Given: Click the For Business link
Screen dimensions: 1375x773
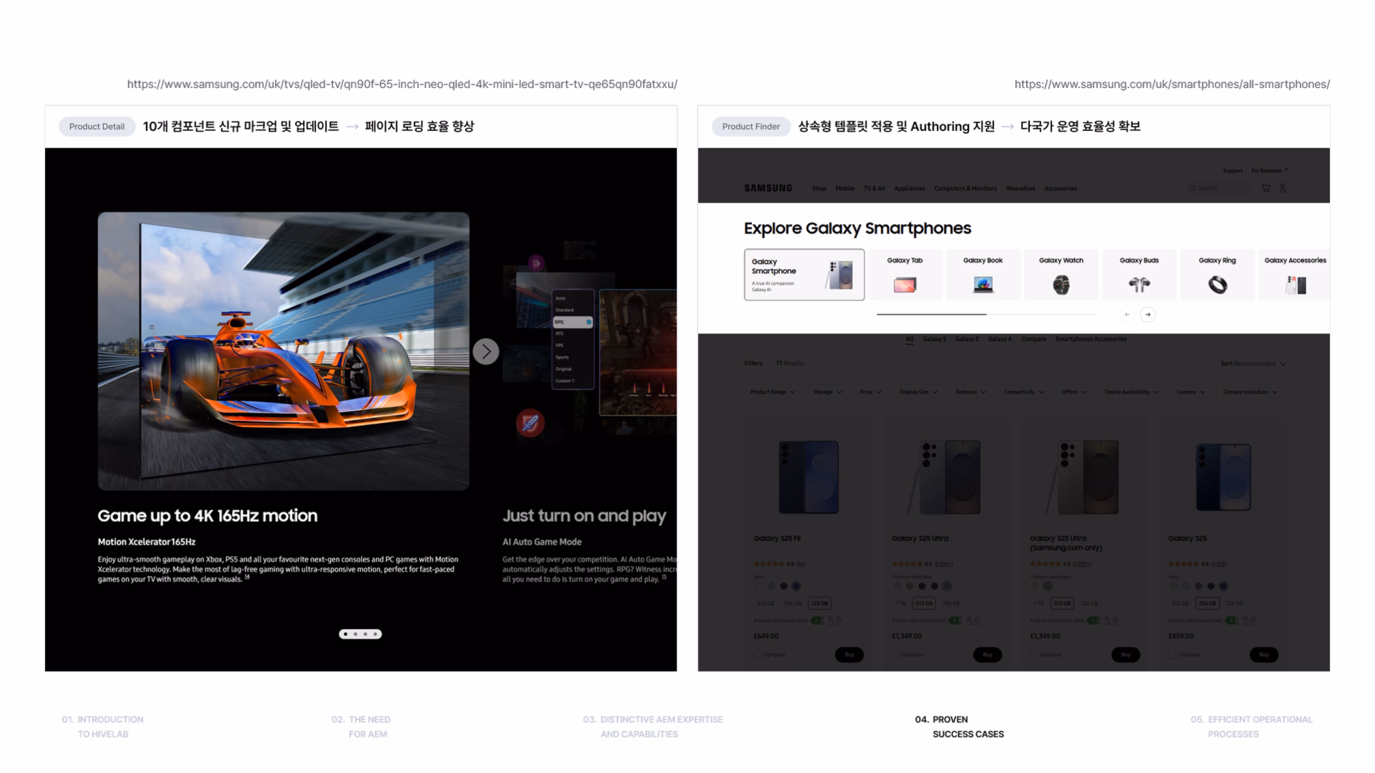Looking at the screenshot, I should coord(1269,171).
